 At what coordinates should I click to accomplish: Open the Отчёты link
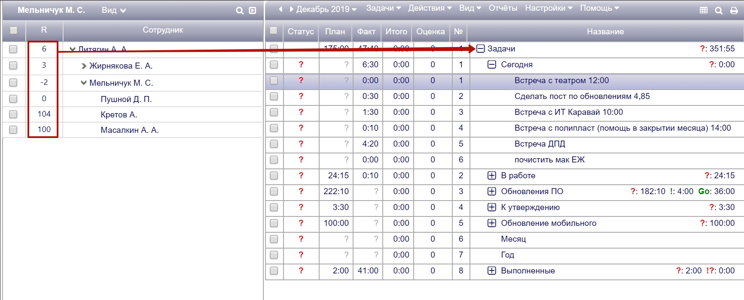(503, 8)
